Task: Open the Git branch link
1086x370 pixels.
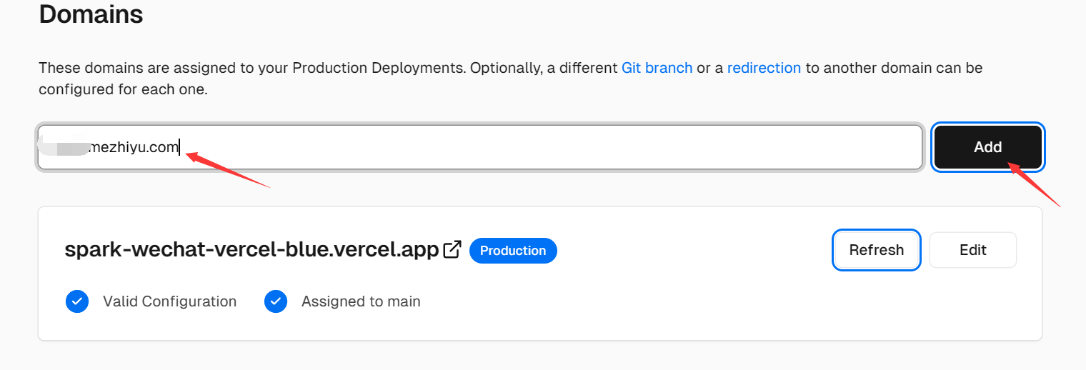Action: pyautogui.click(x=657, y=68)
